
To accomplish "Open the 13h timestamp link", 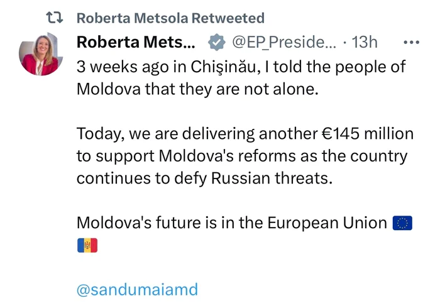I will click(365, 42).
